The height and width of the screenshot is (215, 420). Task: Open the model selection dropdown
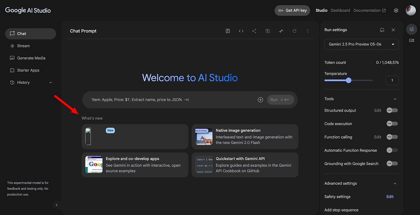coord(361,44)
